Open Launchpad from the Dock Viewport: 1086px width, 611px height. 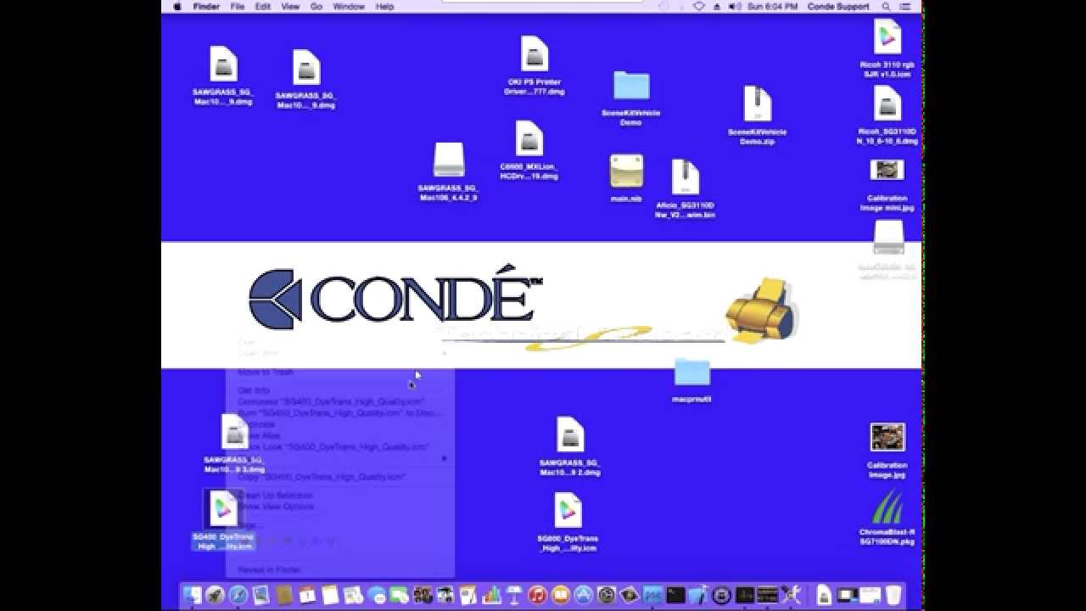(x=216, y=595)
